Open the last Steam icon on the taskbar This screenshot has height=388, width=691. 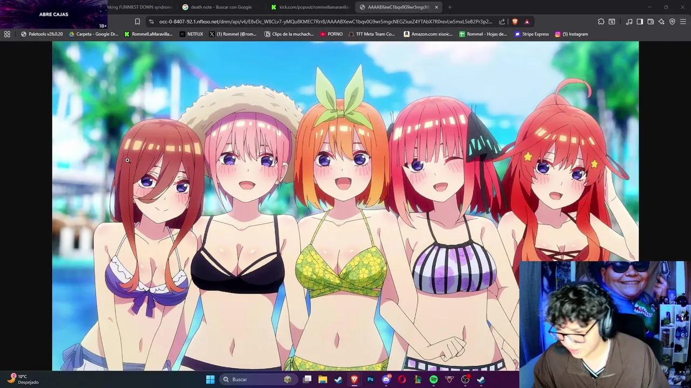pyautogui.click(x=481, y=379)
